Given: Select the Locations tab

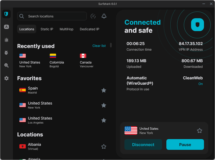Looking at the screenshot, I should pyautogui.click(x=27, y=29).
